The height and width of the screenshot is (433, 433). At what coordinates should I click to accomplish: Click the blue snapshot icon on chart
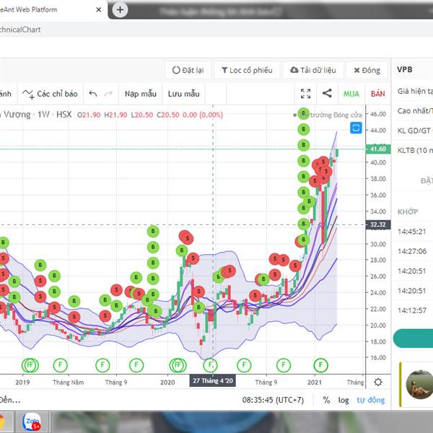pyautogui.click(x=356, y=128)
